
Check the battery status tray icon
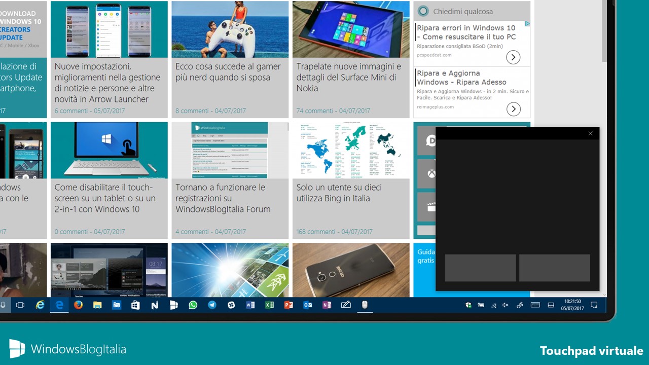481,305
